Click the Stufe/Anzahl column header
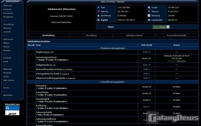 pyautogui.click(x=146, y=45)
